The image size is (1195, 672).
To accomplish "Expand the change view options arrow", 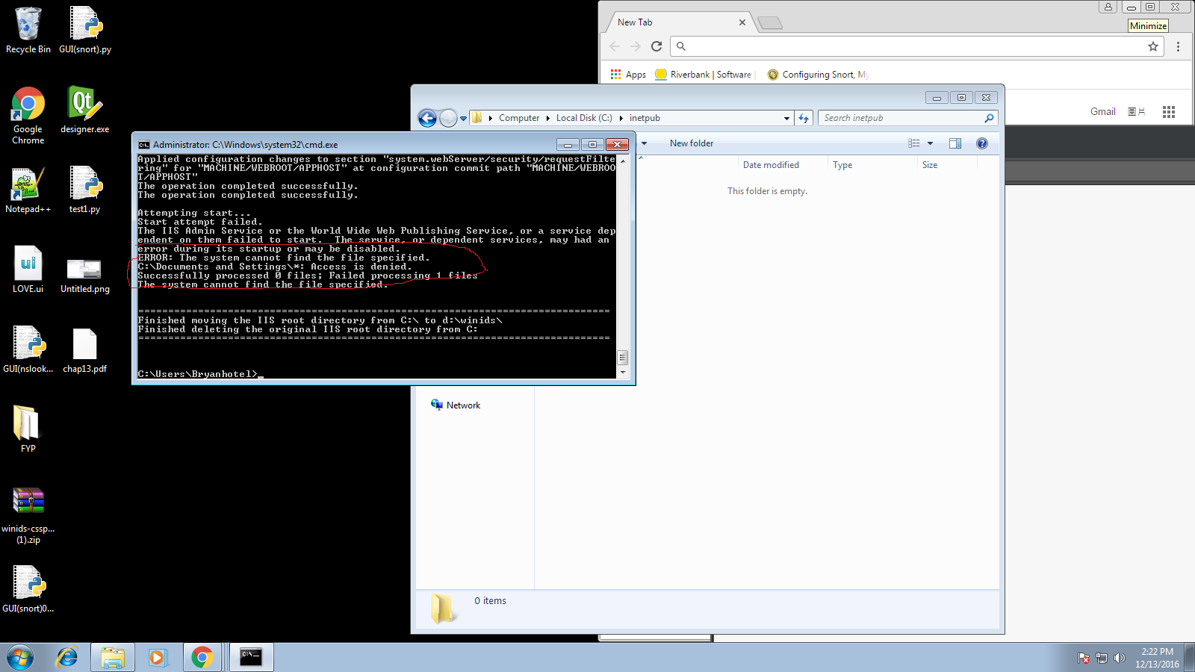I will pyautogui.click(x=930, y=143).
